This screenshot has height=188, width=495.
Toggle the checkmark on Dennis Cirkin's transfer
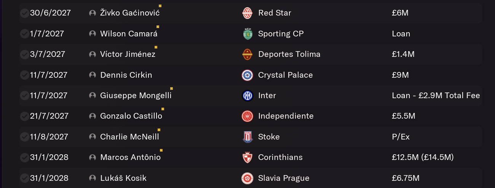point(25,75)
